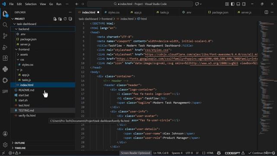Open the Source Control view
277x156 pixels.
pos(5,36)
